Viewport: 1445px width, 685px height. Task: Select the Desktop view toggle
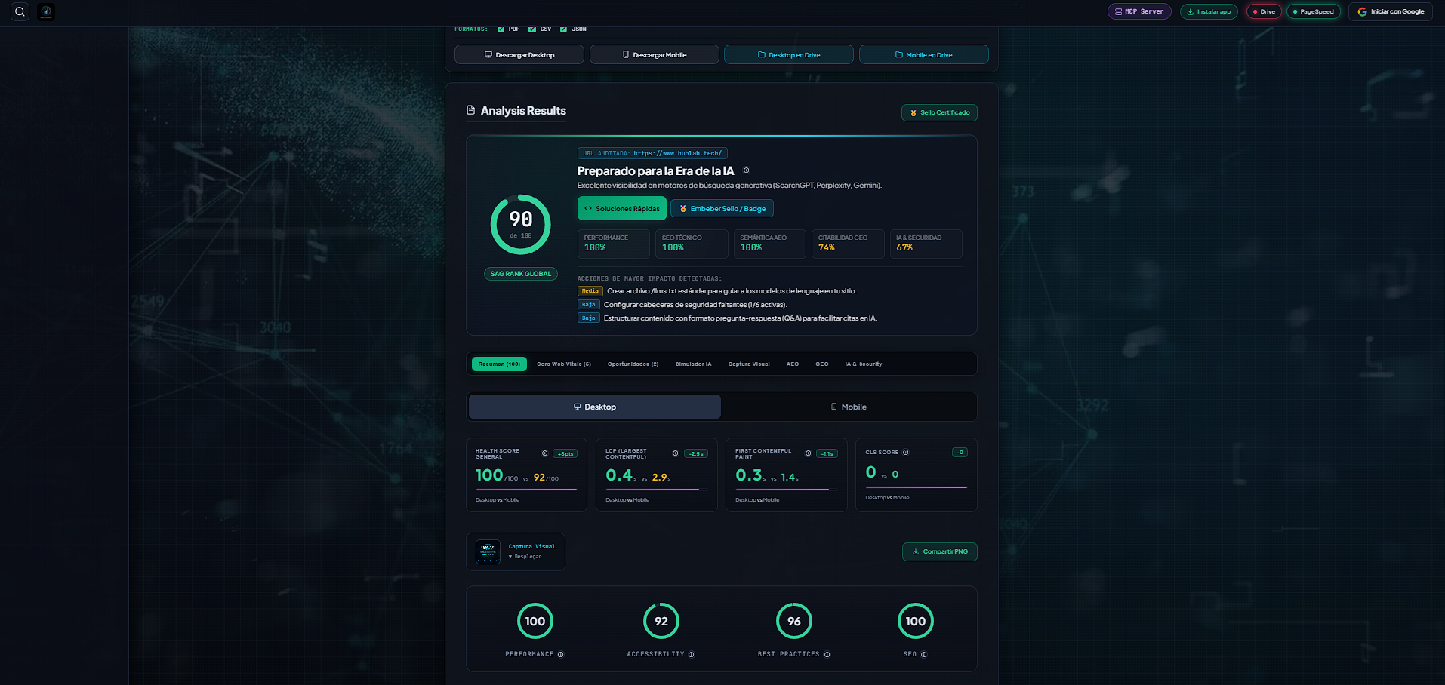[x=595, y=407]
